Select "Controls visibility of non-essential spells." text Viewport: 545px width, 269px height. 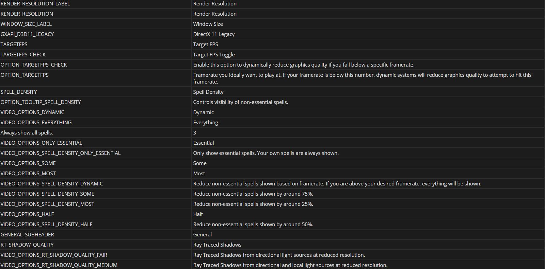[240, 102]
